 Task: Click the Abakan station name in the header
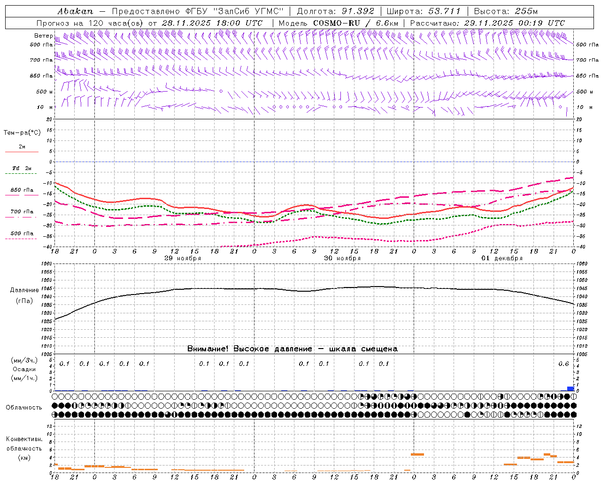[x=75, y=11]
